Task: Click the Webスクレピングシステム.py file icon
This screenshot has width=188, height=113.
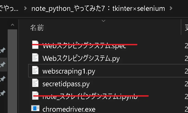Action: point(35,57)
